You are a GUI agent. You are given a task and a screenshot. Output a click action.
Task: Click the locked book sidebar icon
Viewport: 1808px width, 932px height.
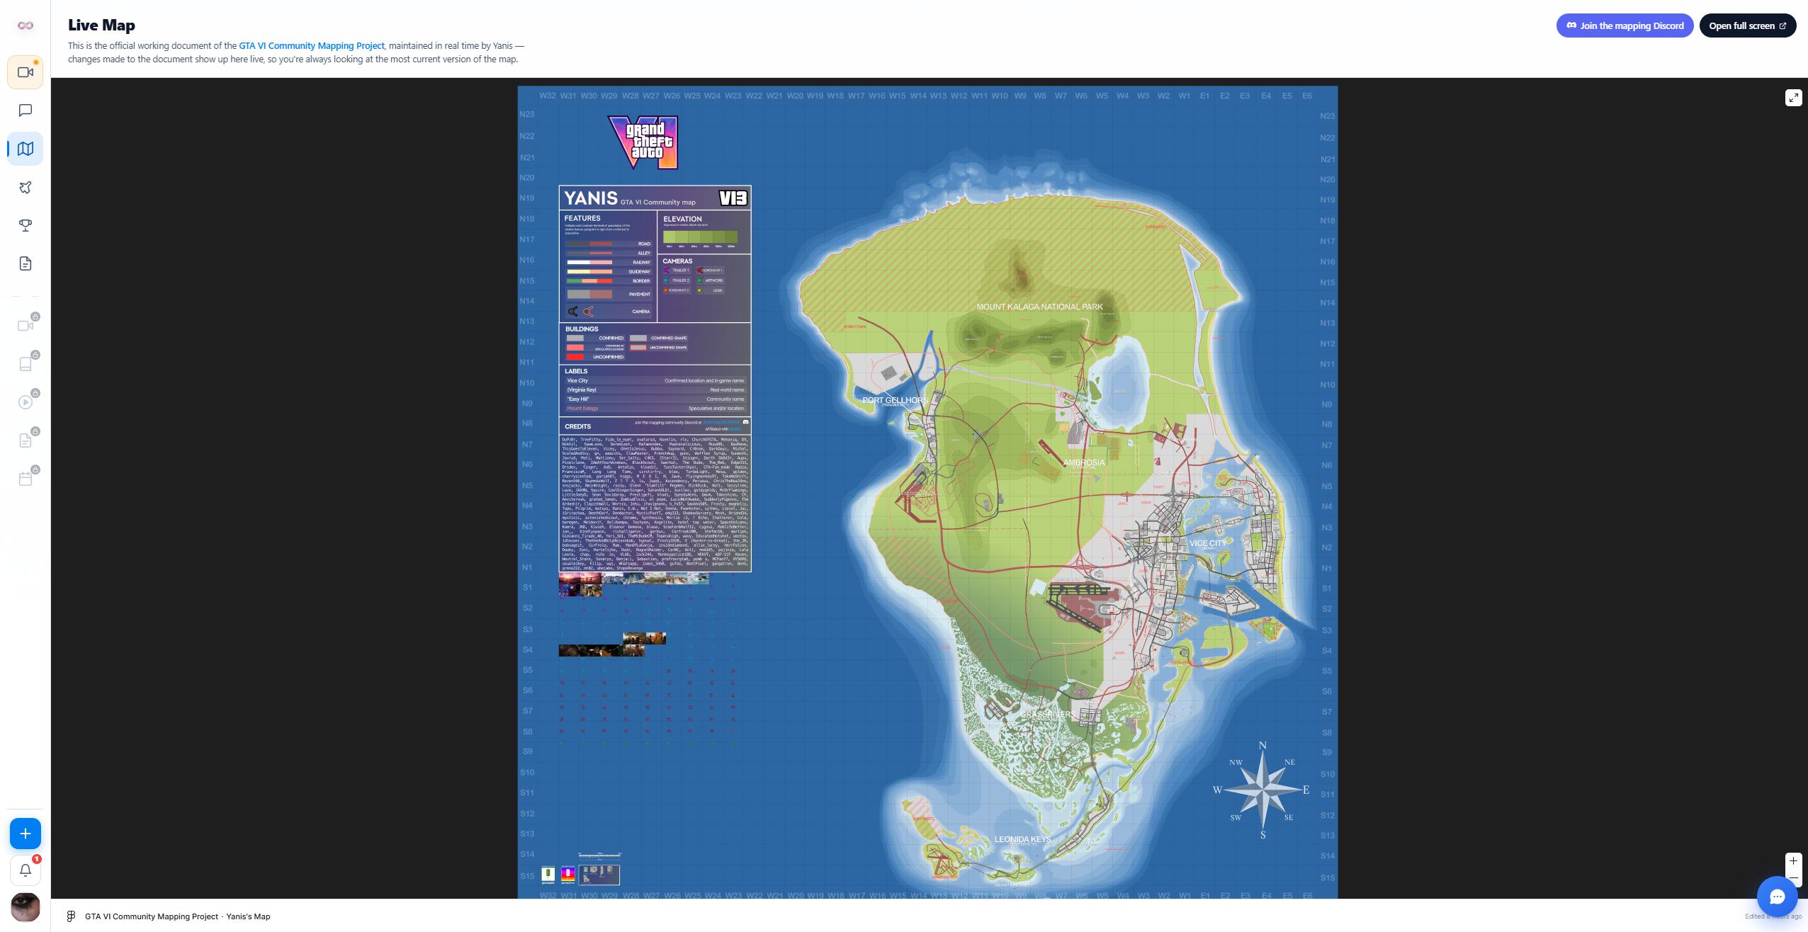click(x=26, y=364)
